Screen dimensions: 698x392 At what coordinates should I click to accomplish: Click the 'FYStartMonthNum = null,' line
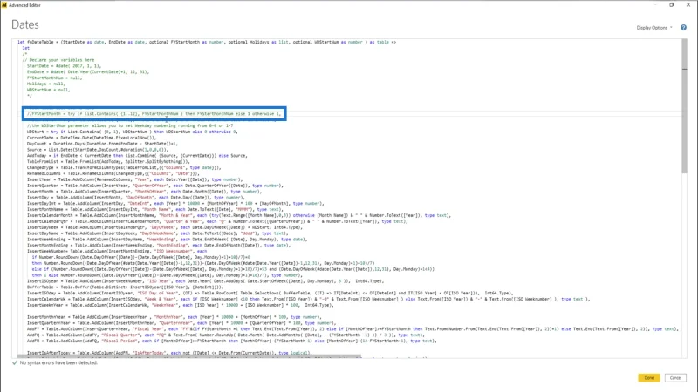tap(54, 78)
